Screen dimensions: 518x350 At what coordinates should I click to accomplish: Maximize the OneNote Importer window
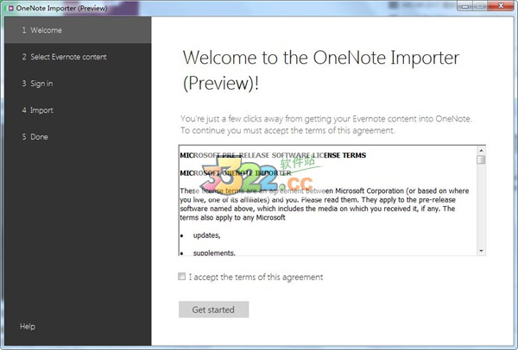tap(480, 6)
